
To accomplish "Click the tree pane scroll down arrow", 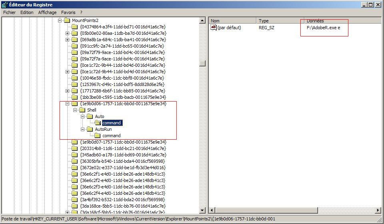I will [x=202, y=210].
